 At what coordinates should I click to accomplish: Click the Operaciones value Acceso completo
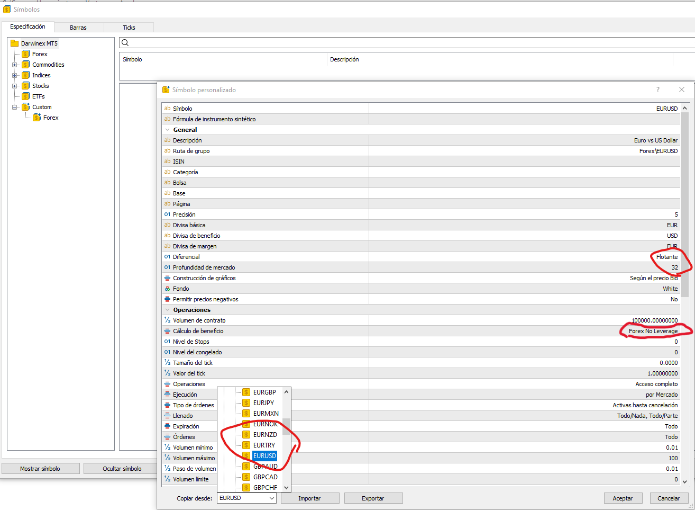click(x=656, y=384)
